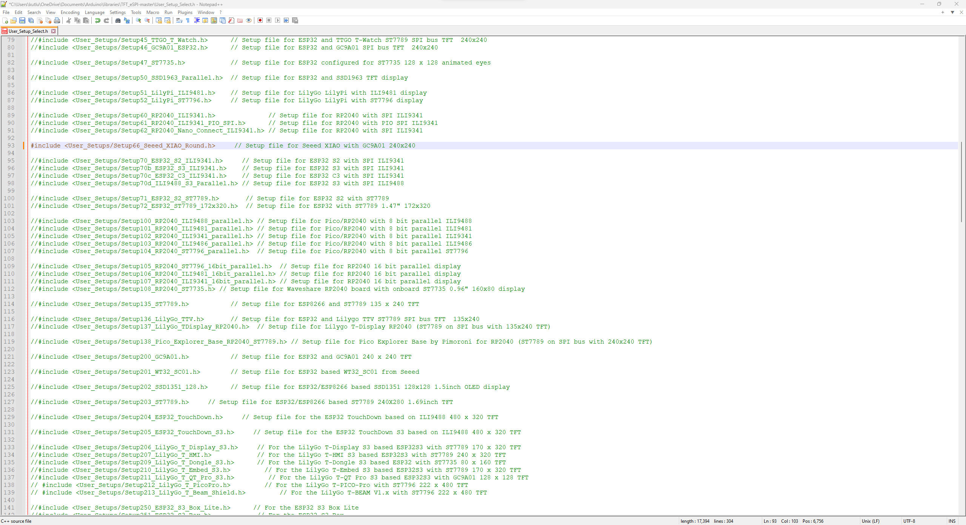Click the Find binoculars icon

(118, 20)
